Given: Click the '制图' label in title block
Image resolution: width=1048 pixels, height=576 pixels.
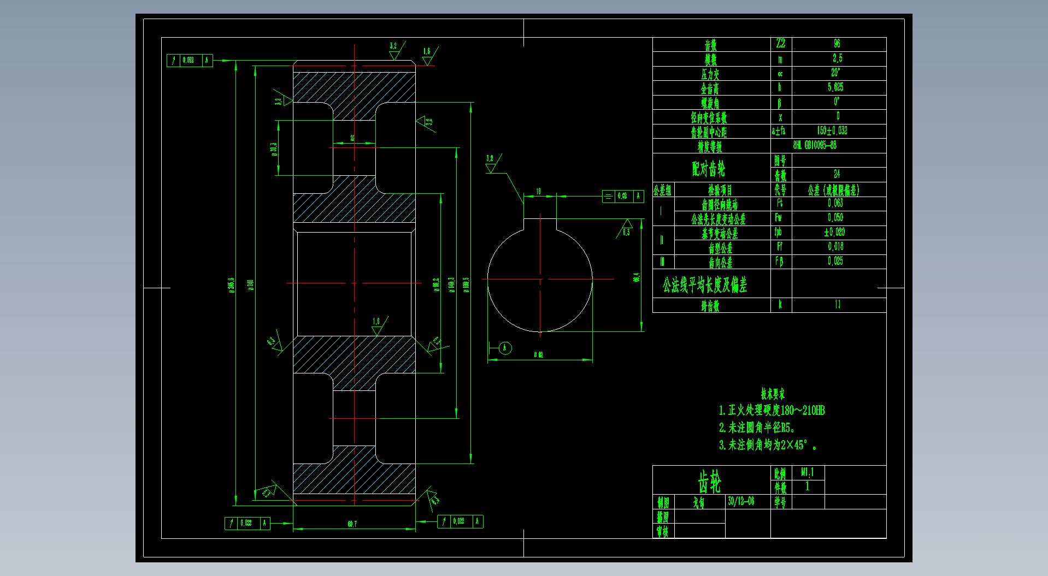Looking at the screenshot, I should [x=663, y=502].
